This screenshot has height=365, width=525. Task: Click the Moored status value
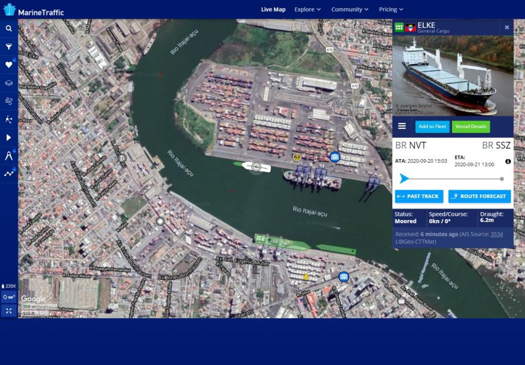405,221
